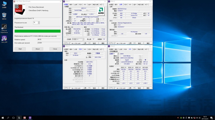Open the GeForce Experience desktop shortcut
The width and height of the screenshot is (215, 120).
(4, 28)
